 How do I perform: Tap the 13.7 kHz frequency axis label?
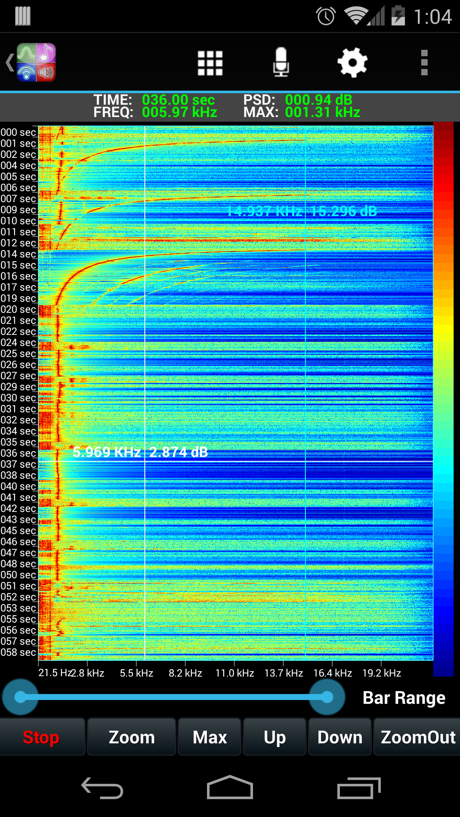[284, 673]
